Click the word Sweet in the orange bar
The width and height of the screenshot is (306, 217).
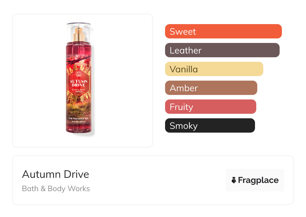(183, 31)
